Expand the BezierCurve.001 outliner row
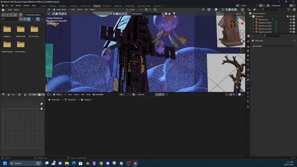The width and height of the screenshot is (297, 167). click(253, 23)
